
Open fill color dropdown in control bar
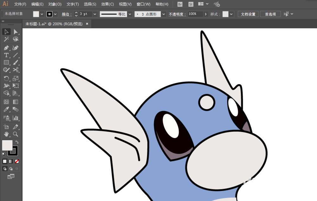[x=42, y=14]
